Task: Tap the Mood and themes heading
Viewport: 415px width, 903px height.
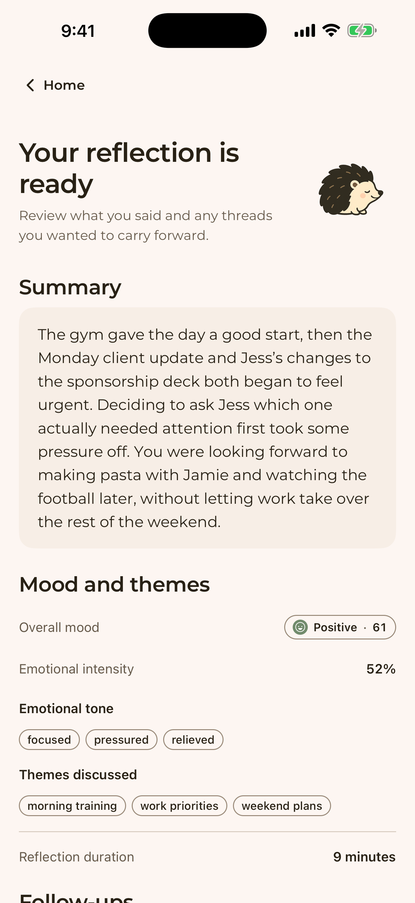Action: (x=114, y=584)
